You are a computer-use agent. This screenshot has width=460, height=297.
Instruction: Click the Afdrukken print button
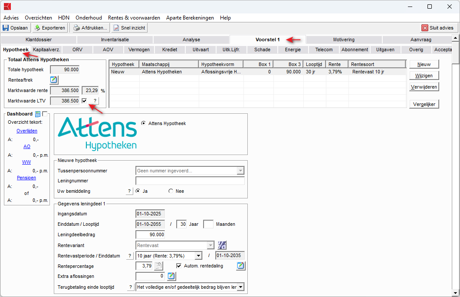[x=90, y=28]
